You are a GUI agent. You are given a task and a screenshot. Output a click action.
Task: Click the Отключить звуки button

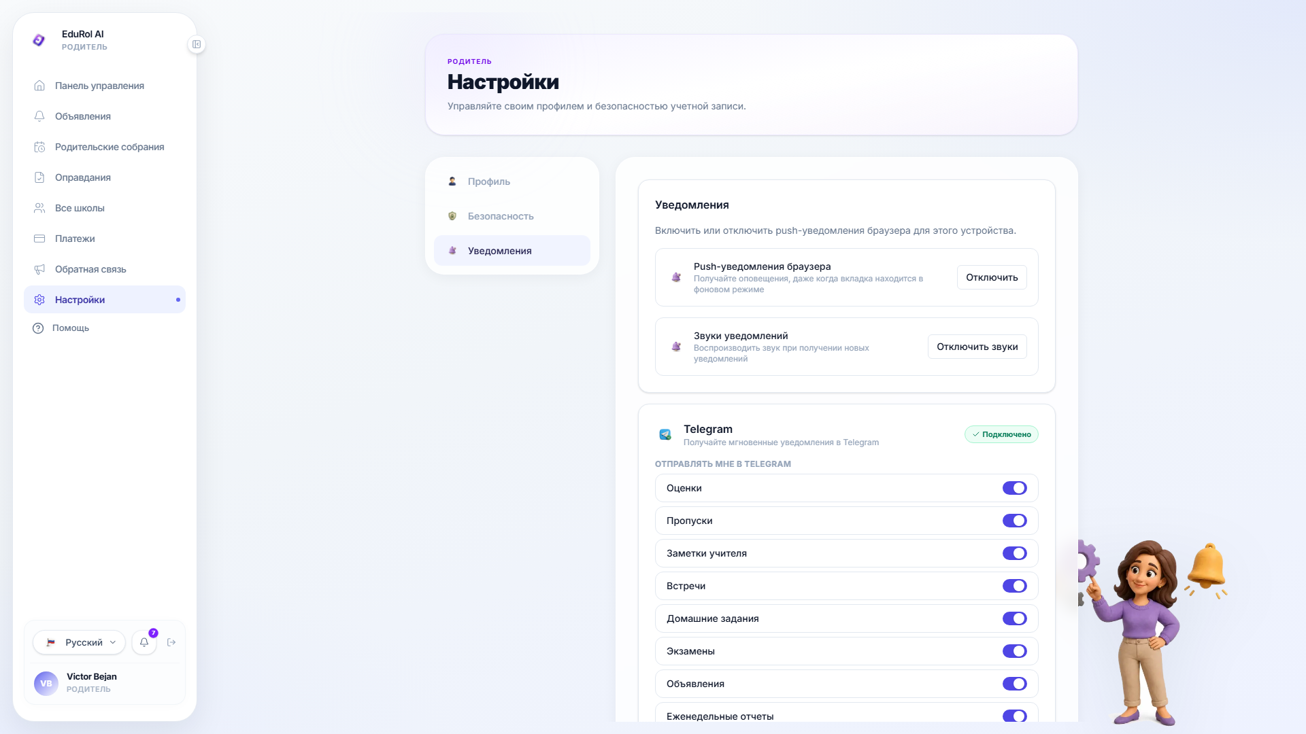(x=977, y=347)
